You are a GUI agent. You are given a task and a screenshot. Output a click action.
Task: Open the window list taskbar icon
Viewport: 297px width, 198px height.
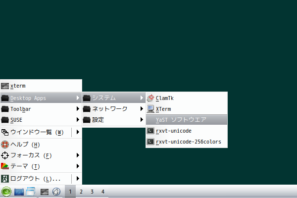coord(31,192)
